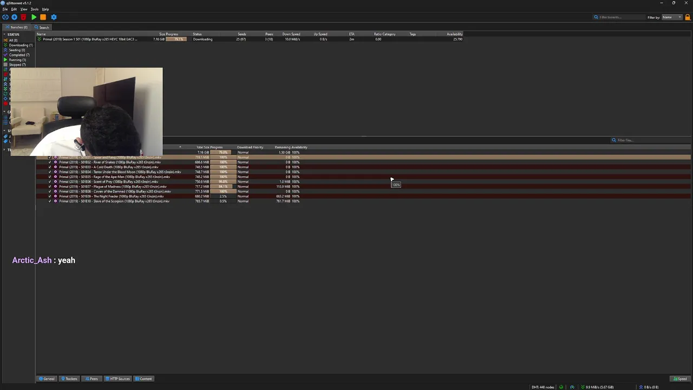The height and width of the screenshot is (390, 693).
Task: Click the orange Stop torrent icon
Action: 43,17
